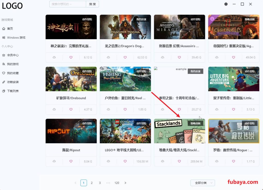The image size is (263, 190).
Task: Click the next page arrow
Action: [125, 183]
